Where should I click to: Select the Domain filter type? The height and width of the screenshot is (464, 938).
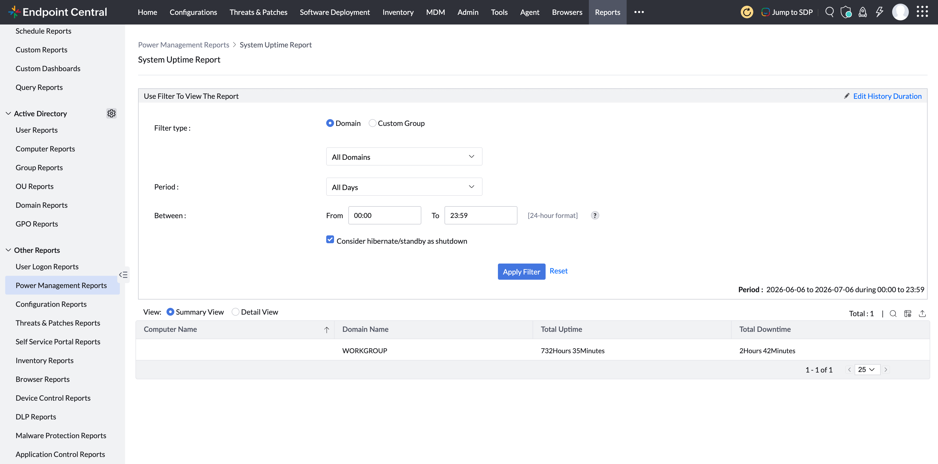[330, 123]
